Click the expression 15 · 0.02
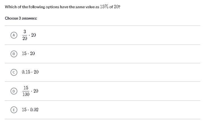 (x=30, y=110)
